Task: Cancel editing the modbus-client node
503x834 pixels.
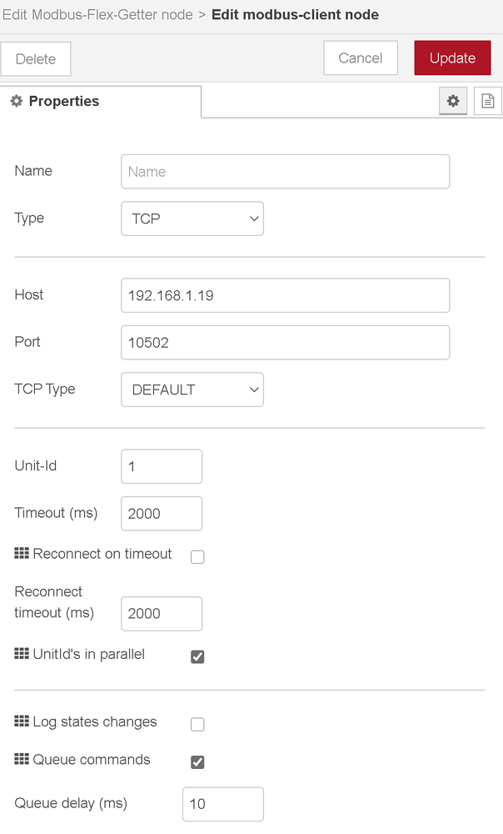Action: pos(360,58)
